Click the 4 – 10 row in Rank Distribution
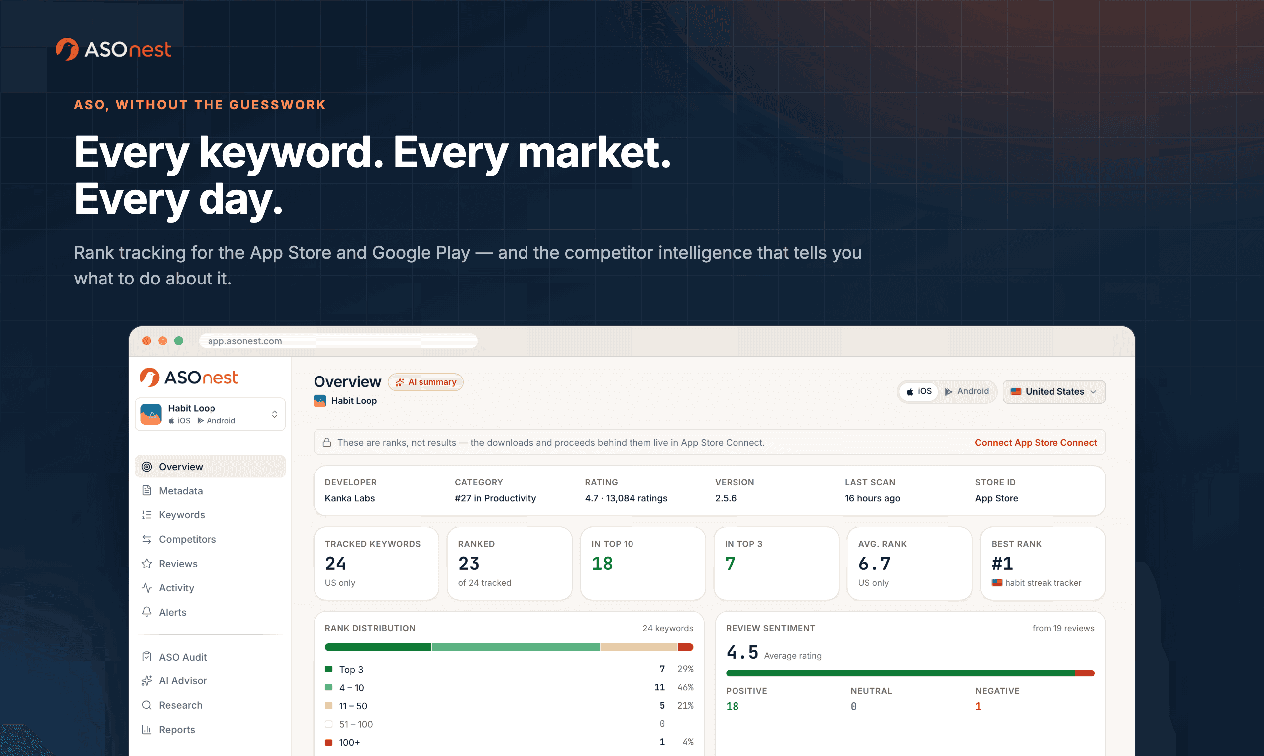1264x756 pixels. [509, 688]
